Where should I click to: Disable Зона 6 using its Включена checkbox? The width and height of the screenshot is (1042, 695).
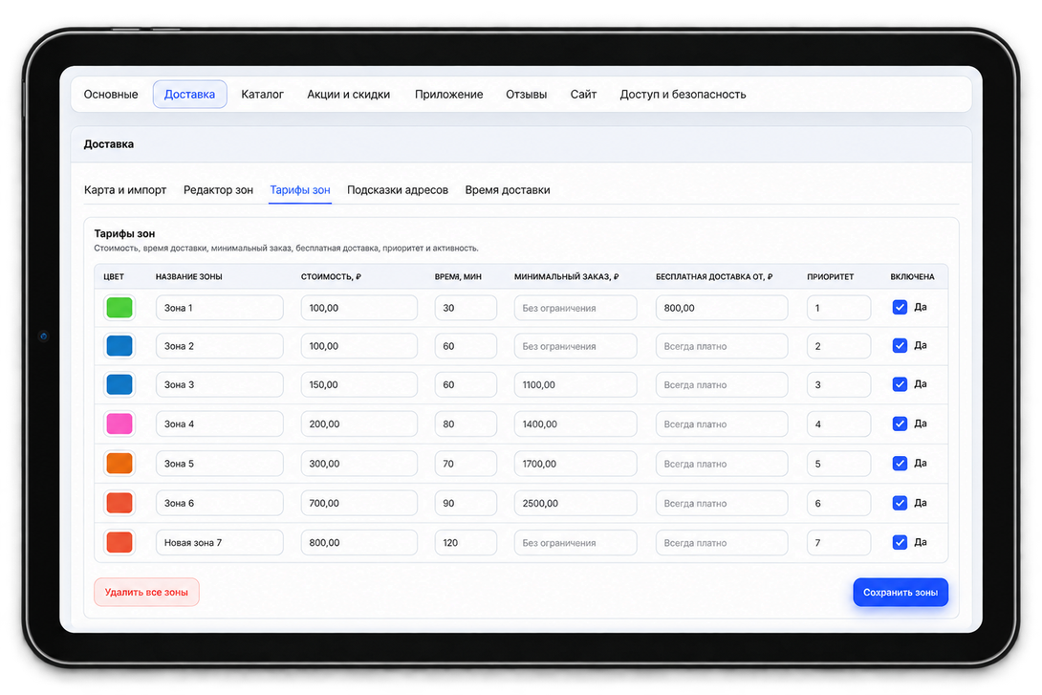point(900,503)
